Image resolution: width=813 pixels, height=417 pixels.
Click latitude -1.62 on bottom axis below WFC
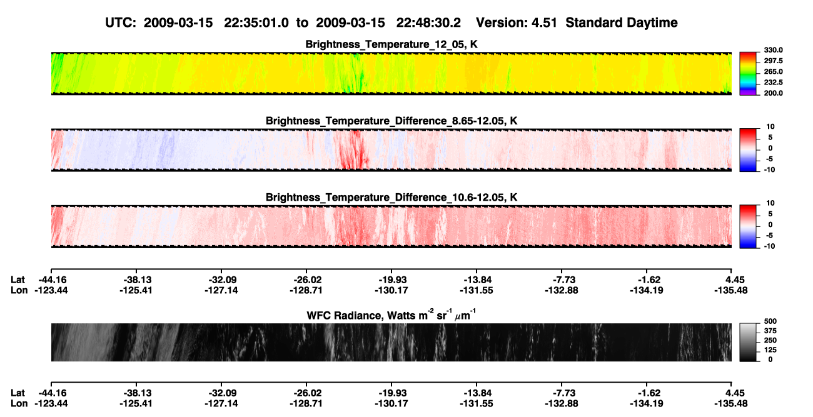coord(647,393)
